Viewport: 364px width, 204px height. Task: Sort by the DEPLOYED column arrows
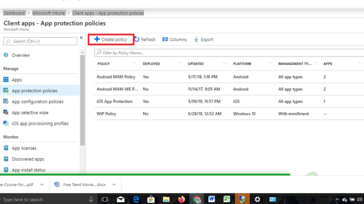[x=180, y=63]
